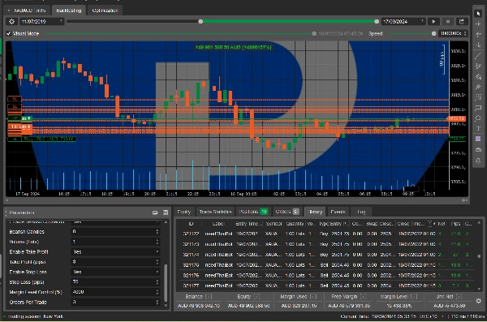Viewport: 487px width, 322px height.
Task: Select the pencil freehand drawing tool
Action: click(478, 87)
